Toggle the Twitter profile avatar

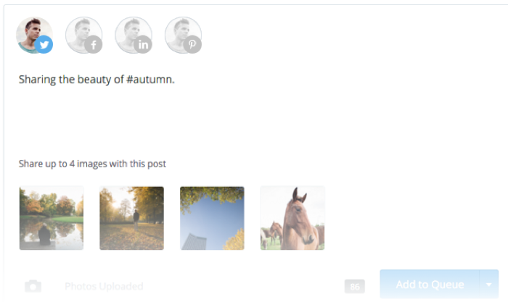(x=34, y=35)
